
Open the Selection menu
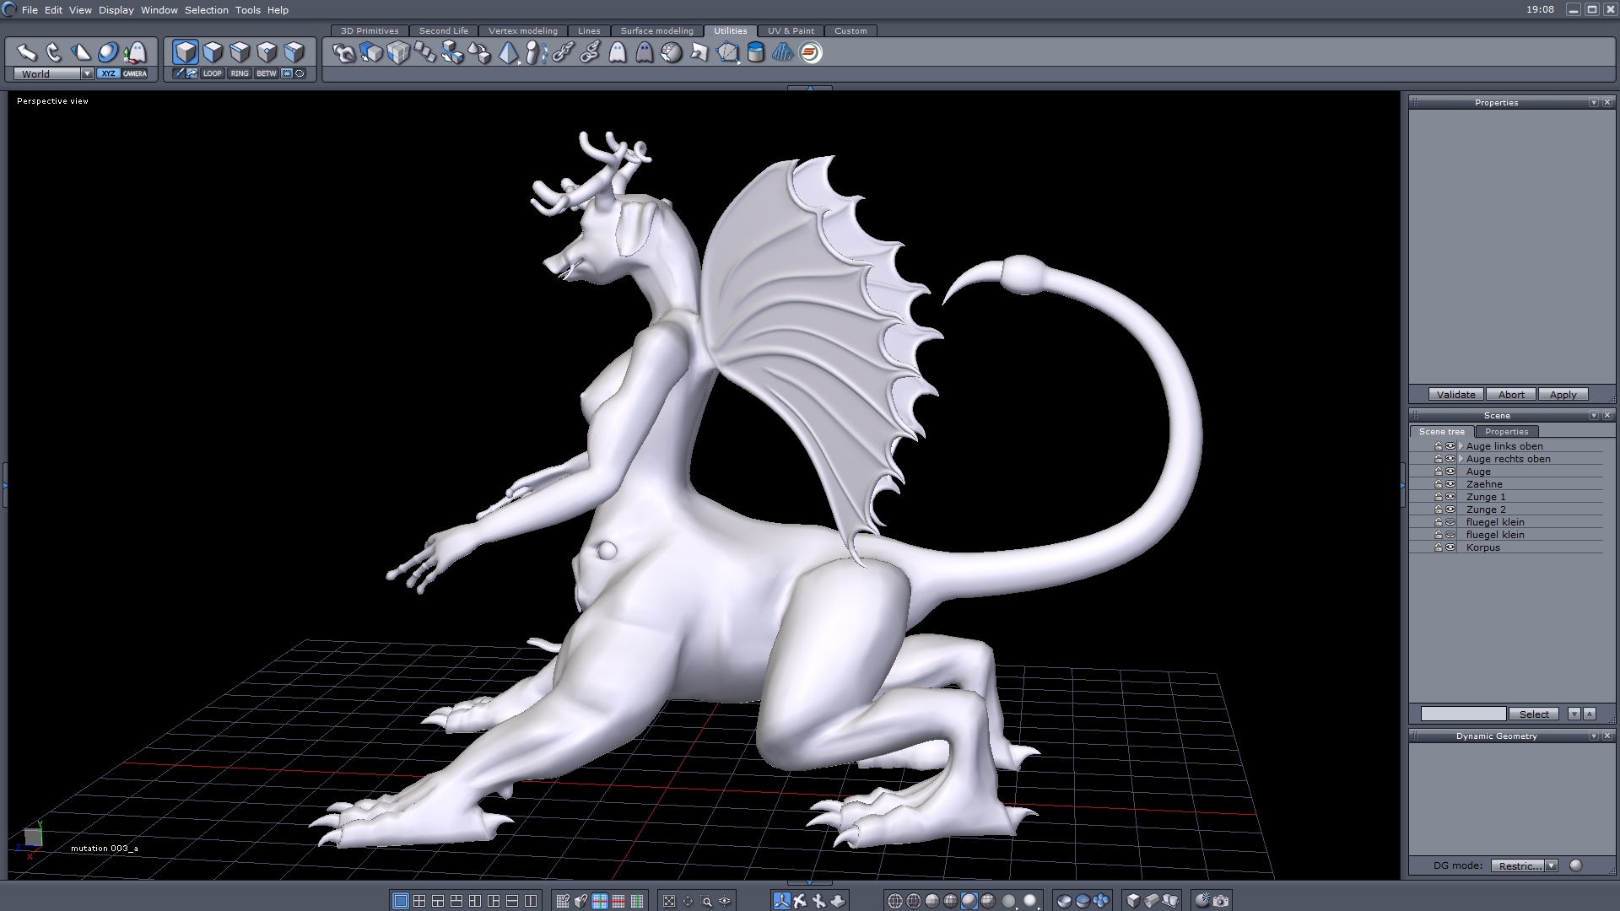tap(206, 10)
